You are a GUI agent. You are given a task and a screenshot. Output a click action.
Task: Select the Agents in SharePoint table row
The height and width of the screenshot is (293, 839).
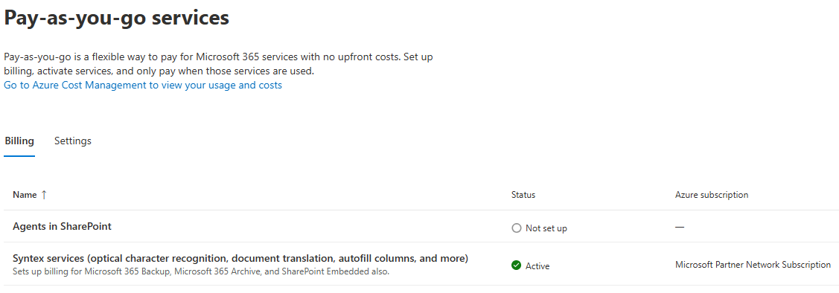420,226
